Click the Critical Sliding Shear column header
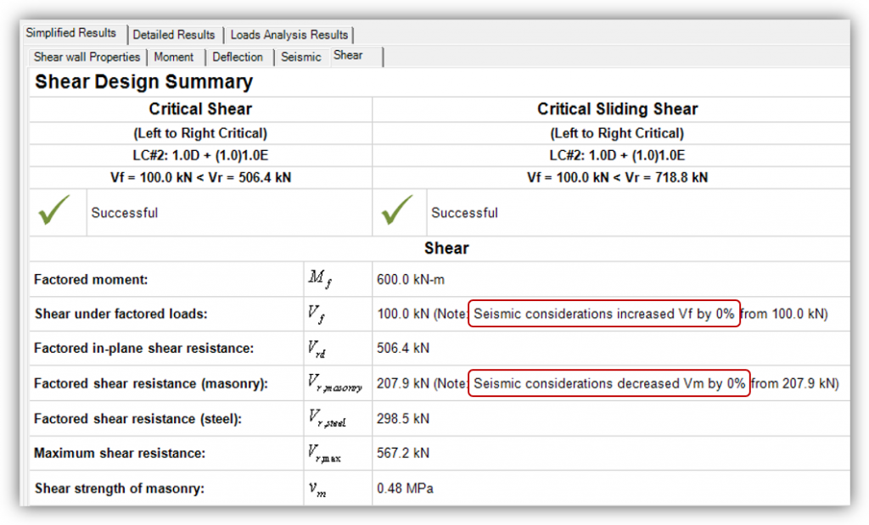This screenshot has height=525, width=869. (x=617, y=109)
